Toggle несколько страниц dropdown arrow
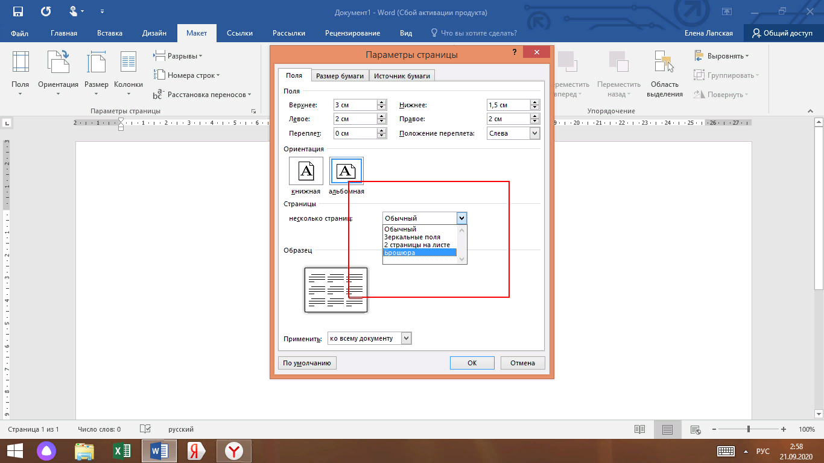This screenshot has width=824, height=463. pyautogui.click(x=461, y=218)
